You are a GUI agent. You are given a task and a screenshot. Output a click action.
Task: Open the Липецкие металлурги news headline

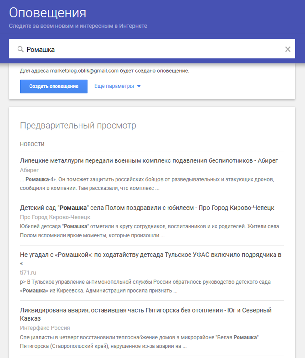click(149, 160)
